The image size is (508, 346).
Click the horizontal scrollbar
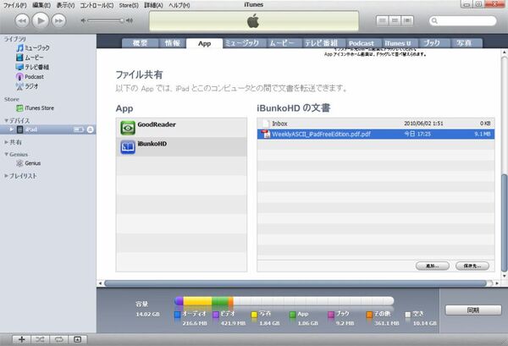[x=295, y=283]
